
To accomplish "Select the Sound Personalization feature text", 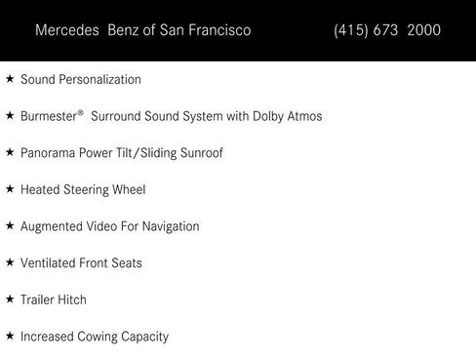I will click(x=81, y=80).
